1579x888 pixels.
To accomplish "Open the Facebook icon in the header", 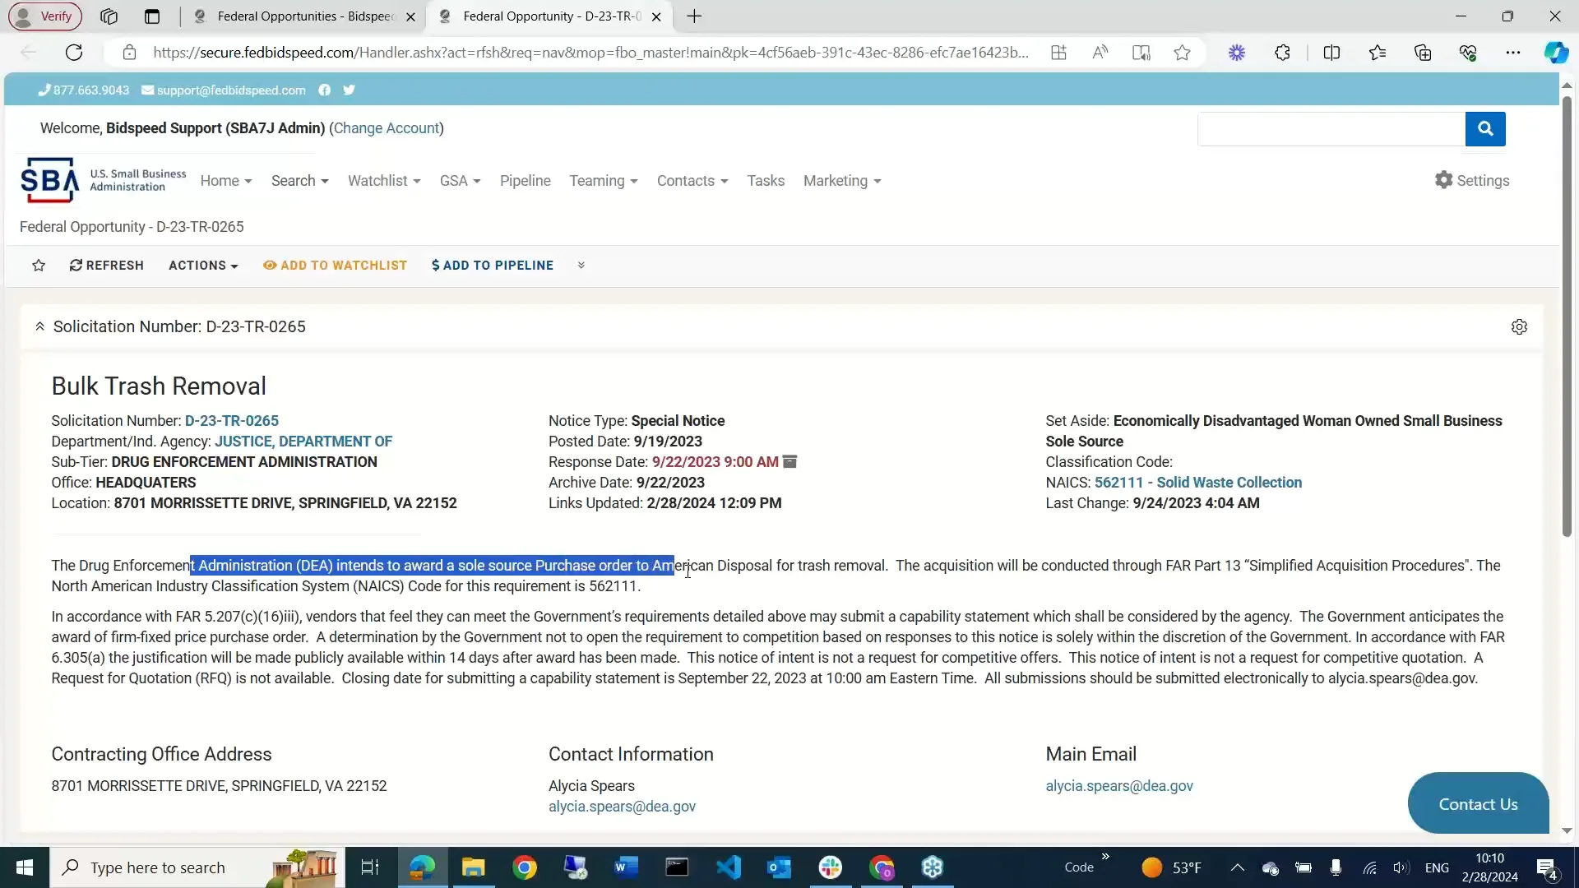I will coord(325,90).
